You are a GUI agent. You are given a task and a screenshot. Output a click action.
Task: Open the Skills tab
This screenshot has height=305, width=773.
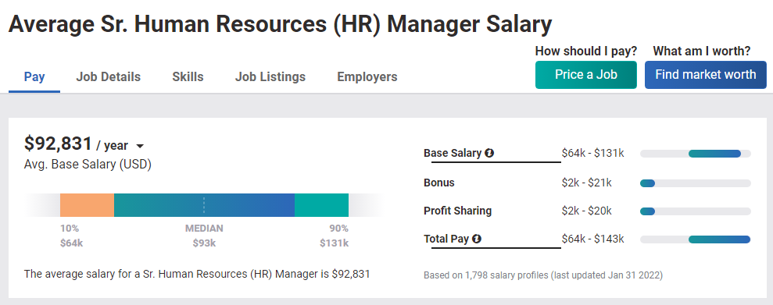click(188, 77)
